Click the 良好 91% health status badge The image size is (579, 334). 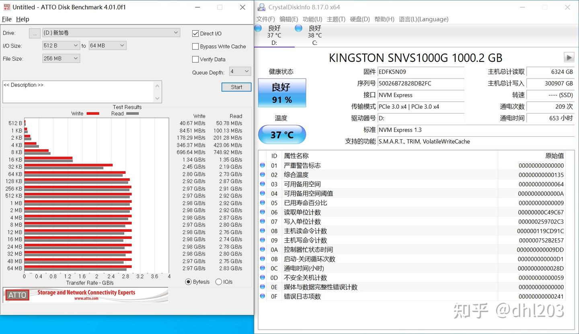click(281, 93)
